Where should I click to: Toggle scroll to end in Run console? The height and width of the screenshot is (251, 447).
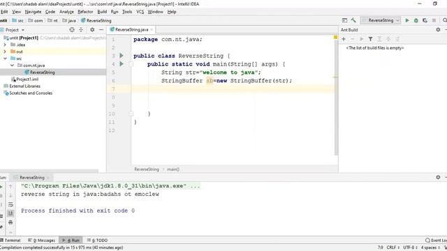tap(10, 213)
